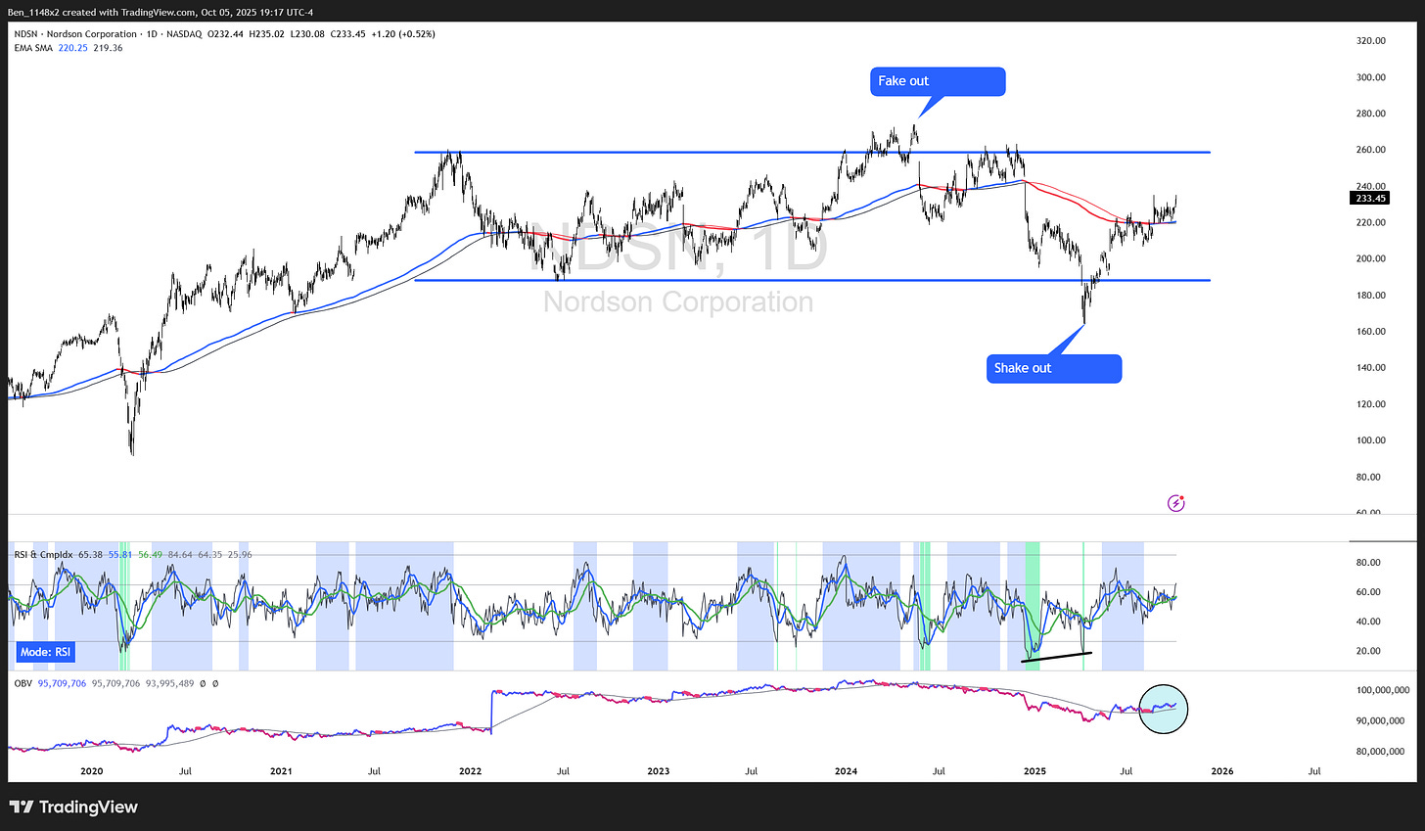Click the 'OBV' indicator legend name
The image size is (1425, 831).
pos(23,683)
